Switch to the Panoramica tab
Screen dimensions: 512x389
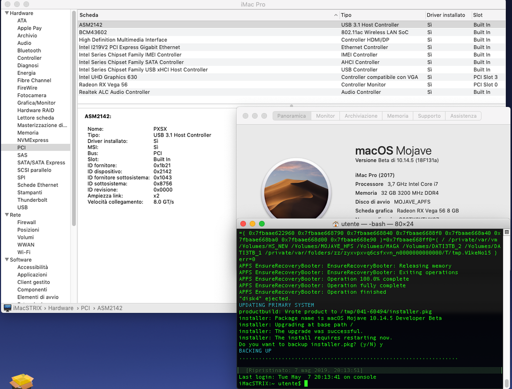pos(292,116)
